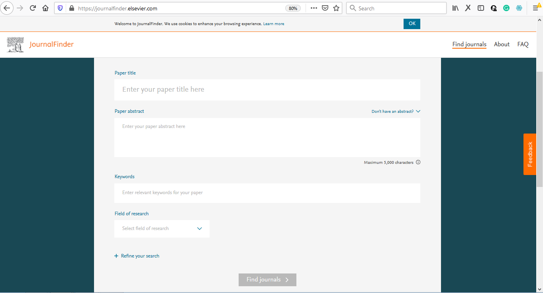Toggle the sidebar view icon
Screen dimensions: 543x293
coord(481,8)
